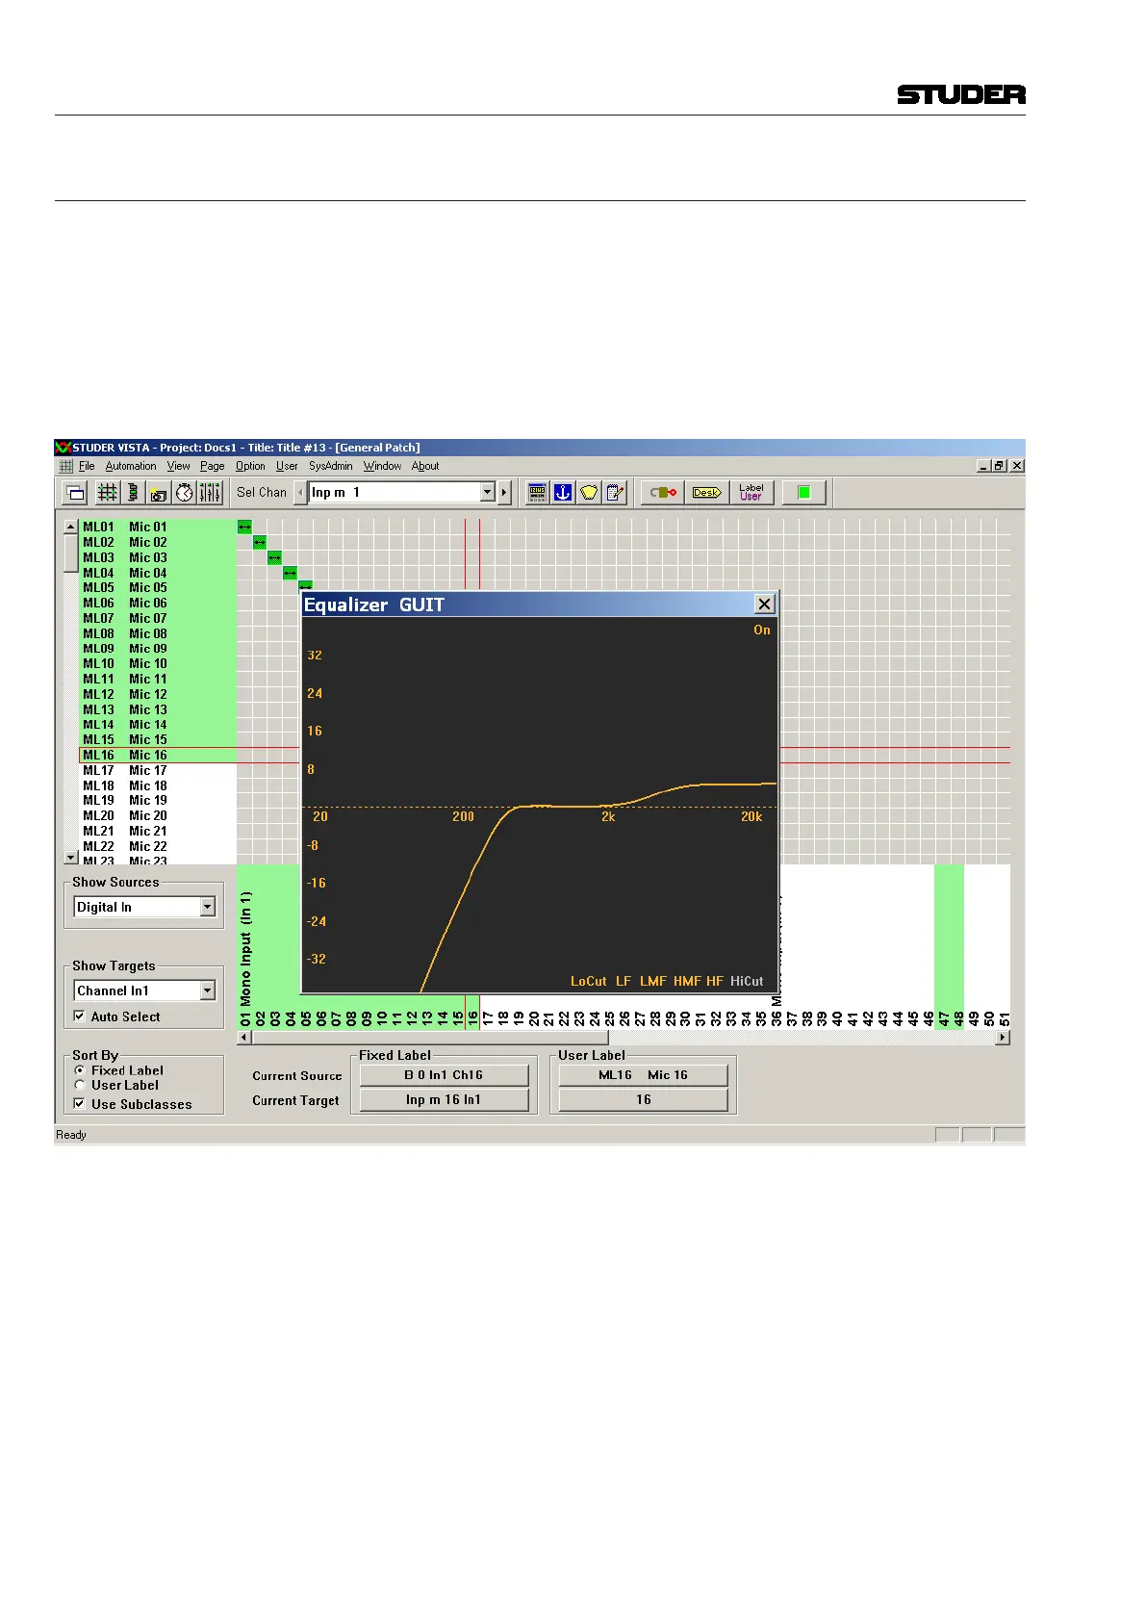Click the snapshot camera toolbar icon
Image resolution: width=1146 pixels, height=1621 pixels.
tap(159, 493)
